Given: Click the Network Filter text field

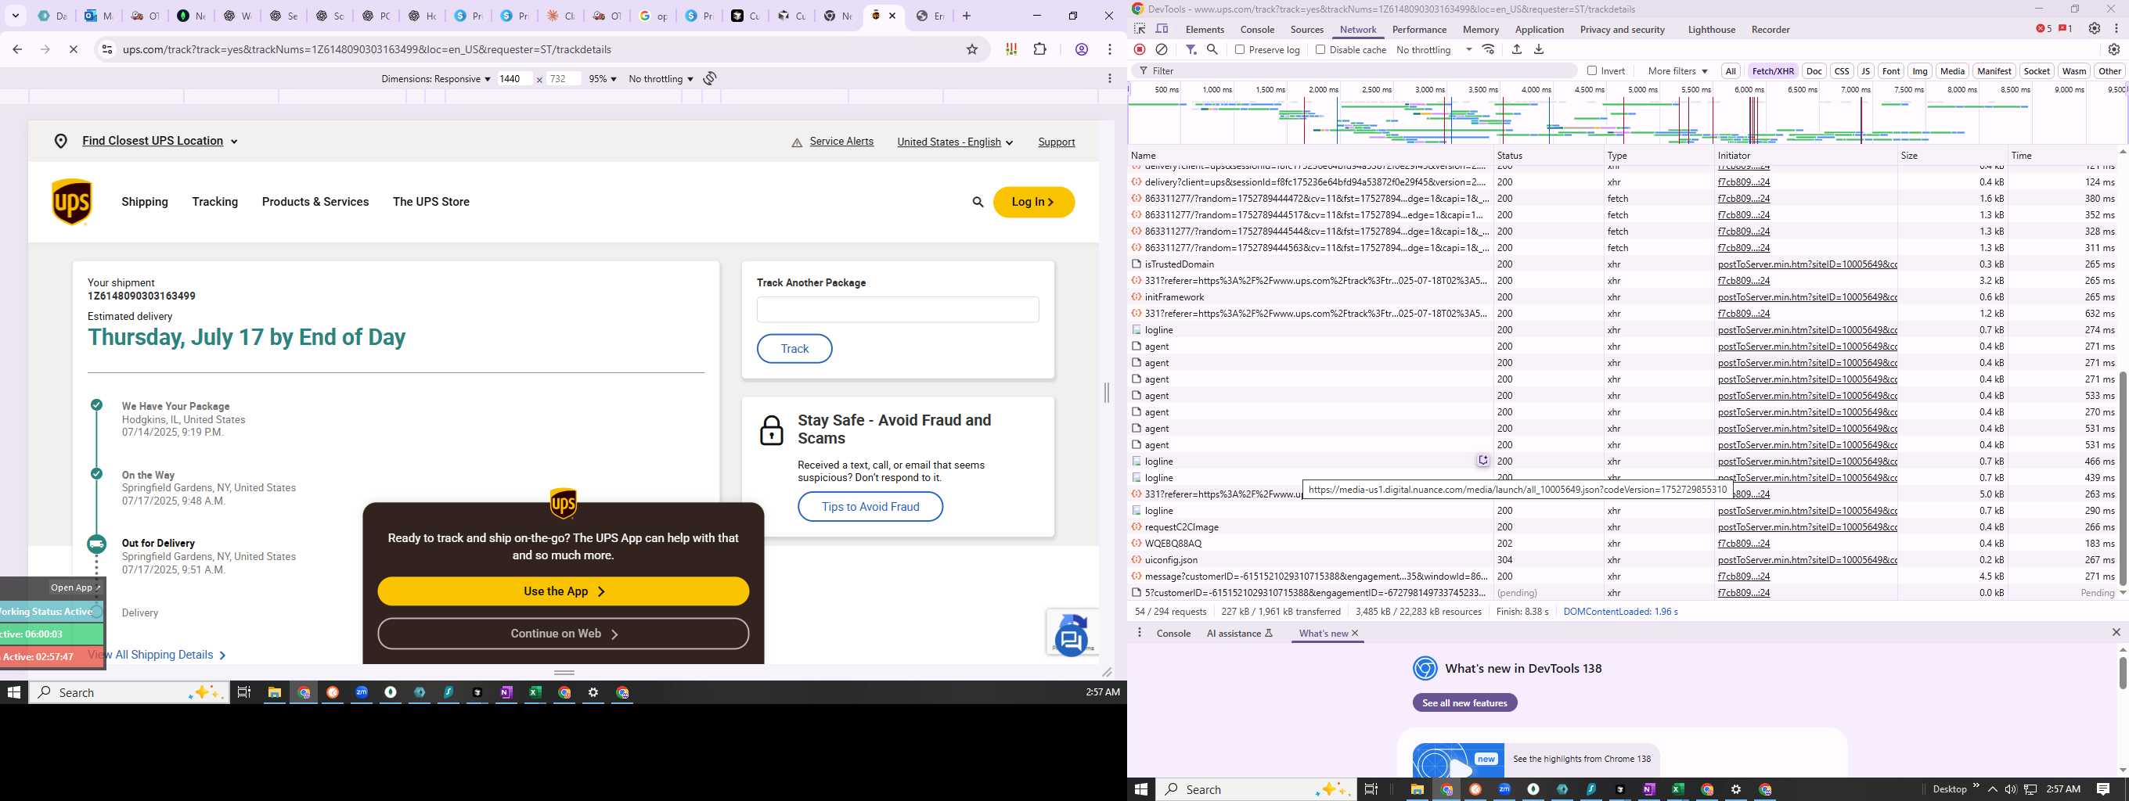Looking at the screenshot, I should (1356, 71).
